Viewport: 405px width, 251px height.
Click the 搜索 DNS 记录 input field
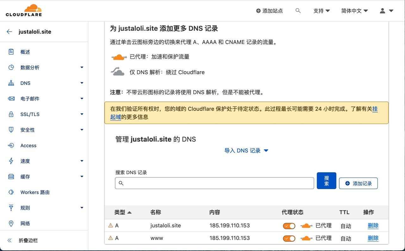pos(215,183)
